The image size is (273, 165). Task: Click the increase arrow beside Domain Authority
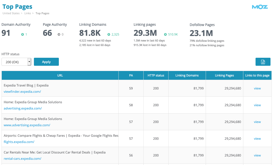22,34
